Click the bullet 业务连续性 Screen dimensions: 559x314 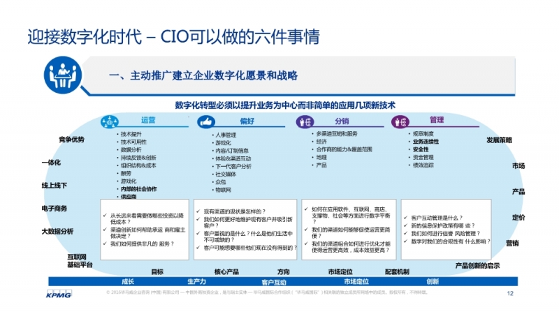pyautogui.click(x=426, y=142)
